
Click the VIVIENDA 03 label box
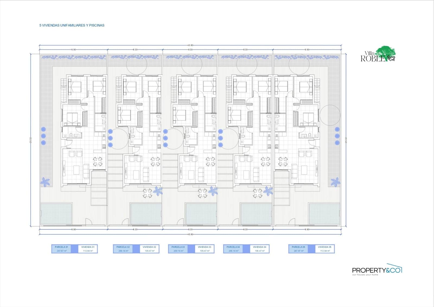[x=205, y=249]
